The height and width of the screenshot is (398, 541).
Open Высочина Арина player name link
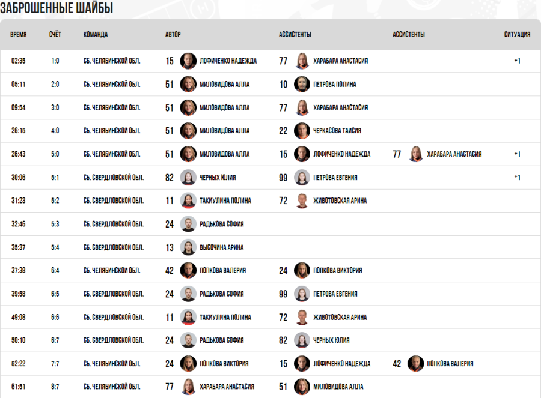point(221,247)
